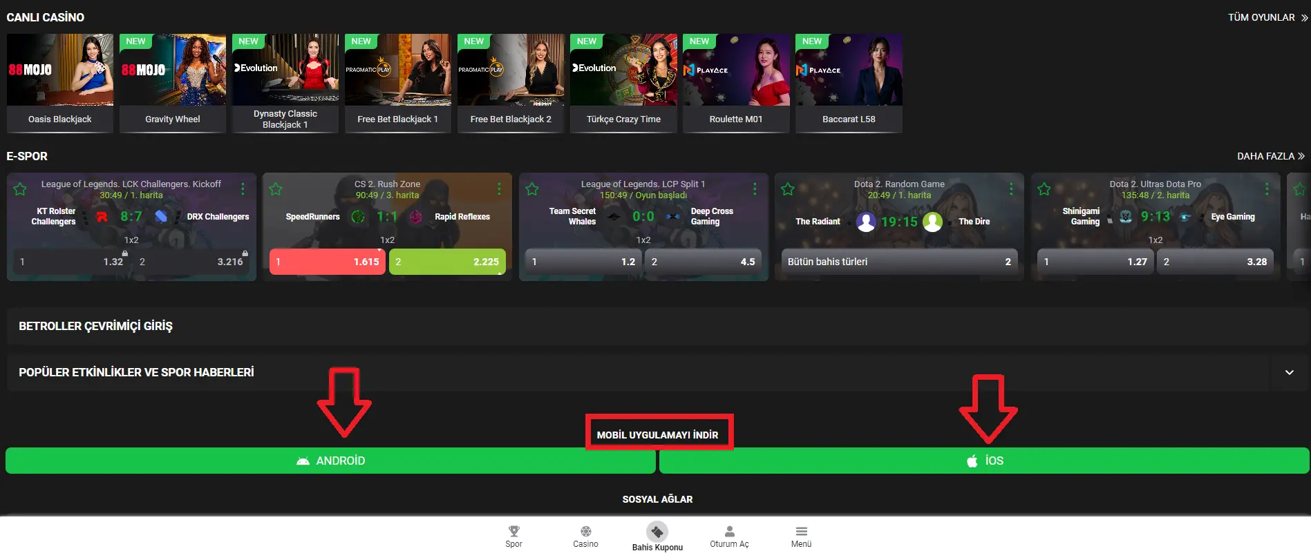Open three-dot options on CS 2 Rush Zone card
This screenshot has width=1311, height=560.
coord(499,189)
